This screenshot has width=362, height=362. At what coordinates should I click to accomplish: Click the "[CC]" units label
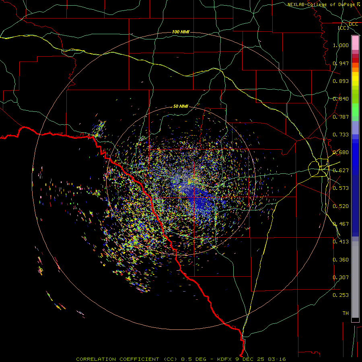[343, 28]
